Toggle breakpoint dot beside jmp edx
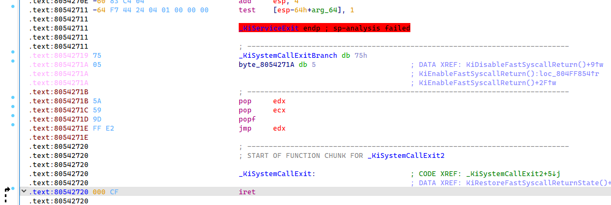This screenshot has width=611, height=205. tap(13, 125)
